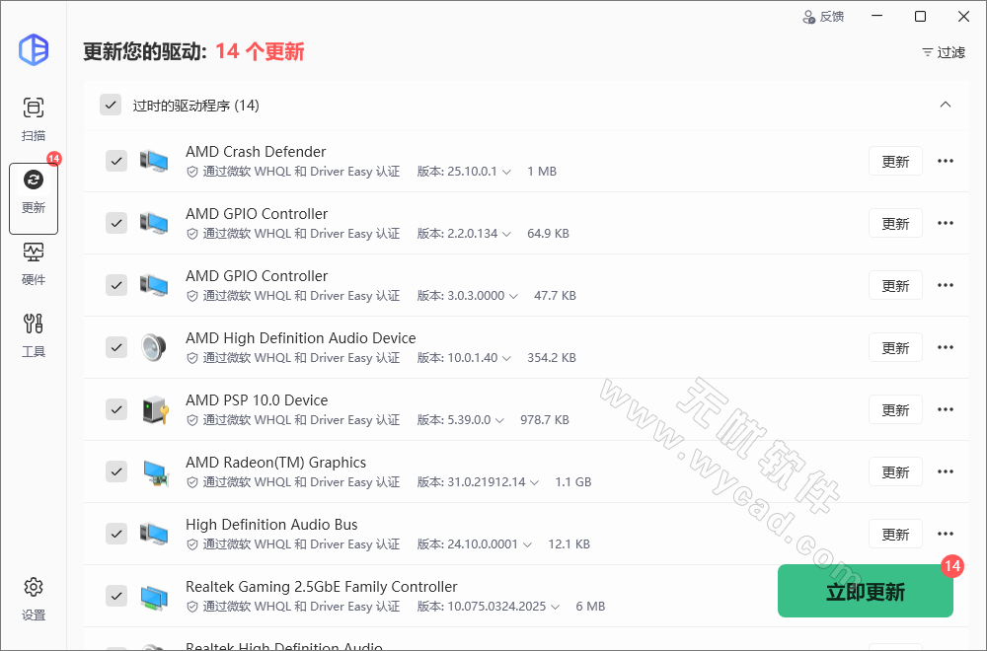This screenshot has width=987, height=651.
Task: Open more options for AMD Crash Defender
Action: point(946,161)
